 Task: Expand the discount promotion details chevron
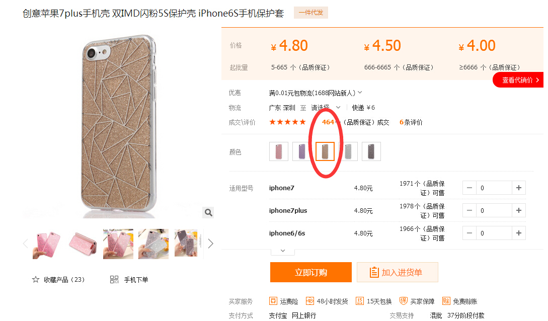pos(360,93)
